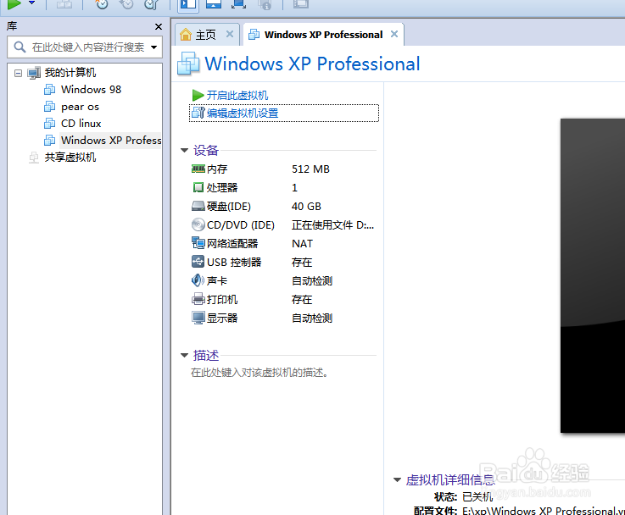Click the green power-on play toolbar button
The height and width of the screenshot is (515, 625).
coord(14,4)
